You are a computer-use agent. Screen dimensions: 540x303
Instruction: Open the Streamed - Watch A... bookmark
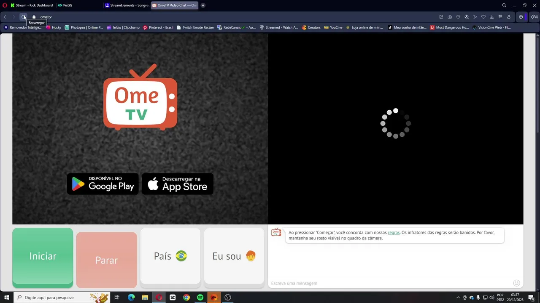[279, 27]
